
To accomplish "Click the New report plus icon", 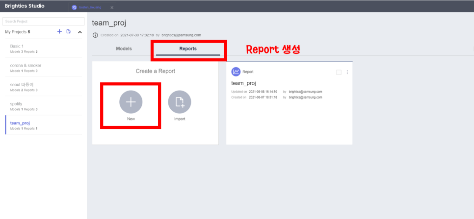I will (131, 102).
